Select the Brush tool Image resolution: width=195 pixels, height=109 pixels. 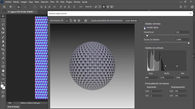point(3,37)
